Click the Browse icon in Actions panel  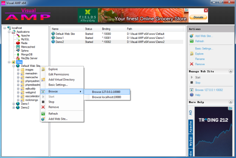pyautogui.click(x=191, y=90)
